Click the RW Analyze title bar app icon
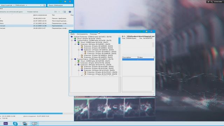Screen dimensions: 224x126 pyautogui.click(x=71, y=31)
